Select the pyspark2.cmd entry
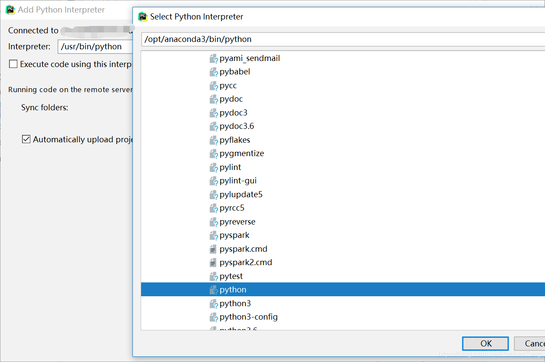Screen dimensions: 545x362 point(246,263)
